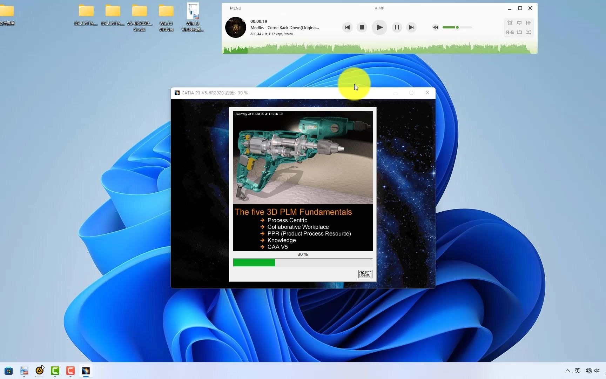
Task: Expand hidden system tray icons chevron
Action: point(567,371)
